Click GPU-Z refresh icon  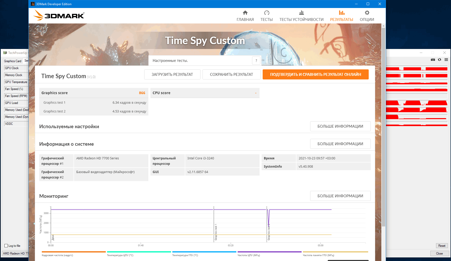click(x=439, y=60)
